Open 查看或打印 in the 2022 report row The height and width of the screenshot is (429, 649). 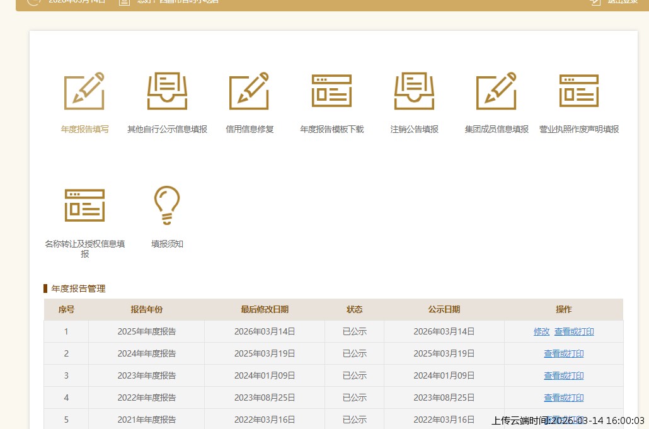[564, 398]
